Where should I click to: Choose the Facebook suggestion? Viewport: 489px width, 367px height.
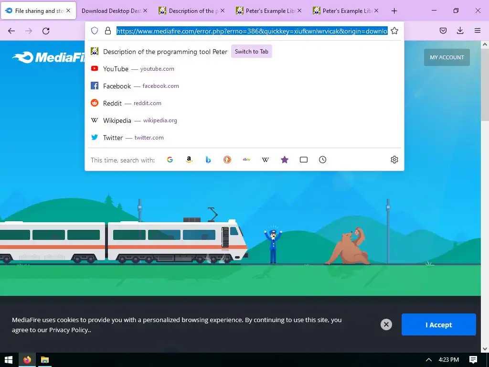click(244, 86)
